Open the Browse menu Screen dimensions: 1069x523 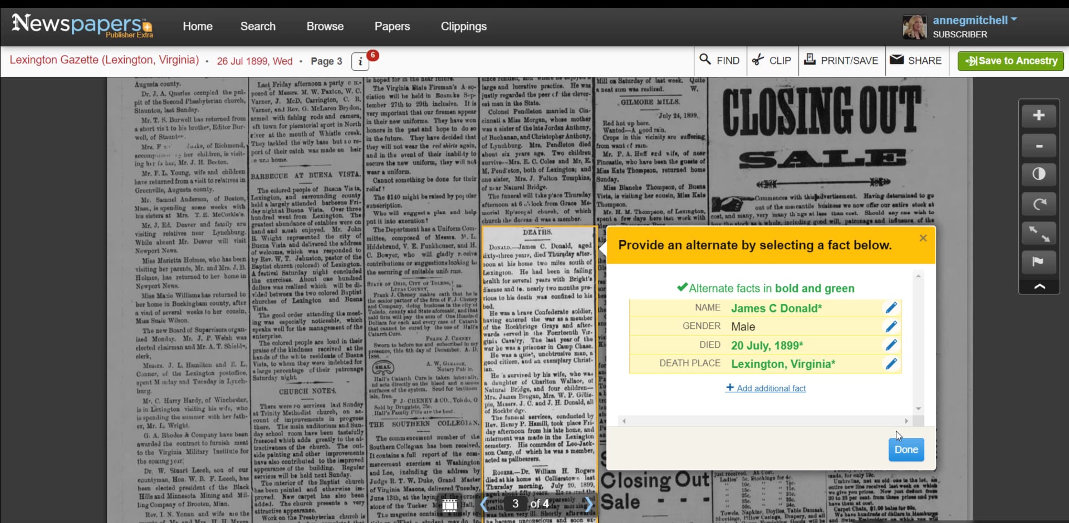tap(325, 26)
